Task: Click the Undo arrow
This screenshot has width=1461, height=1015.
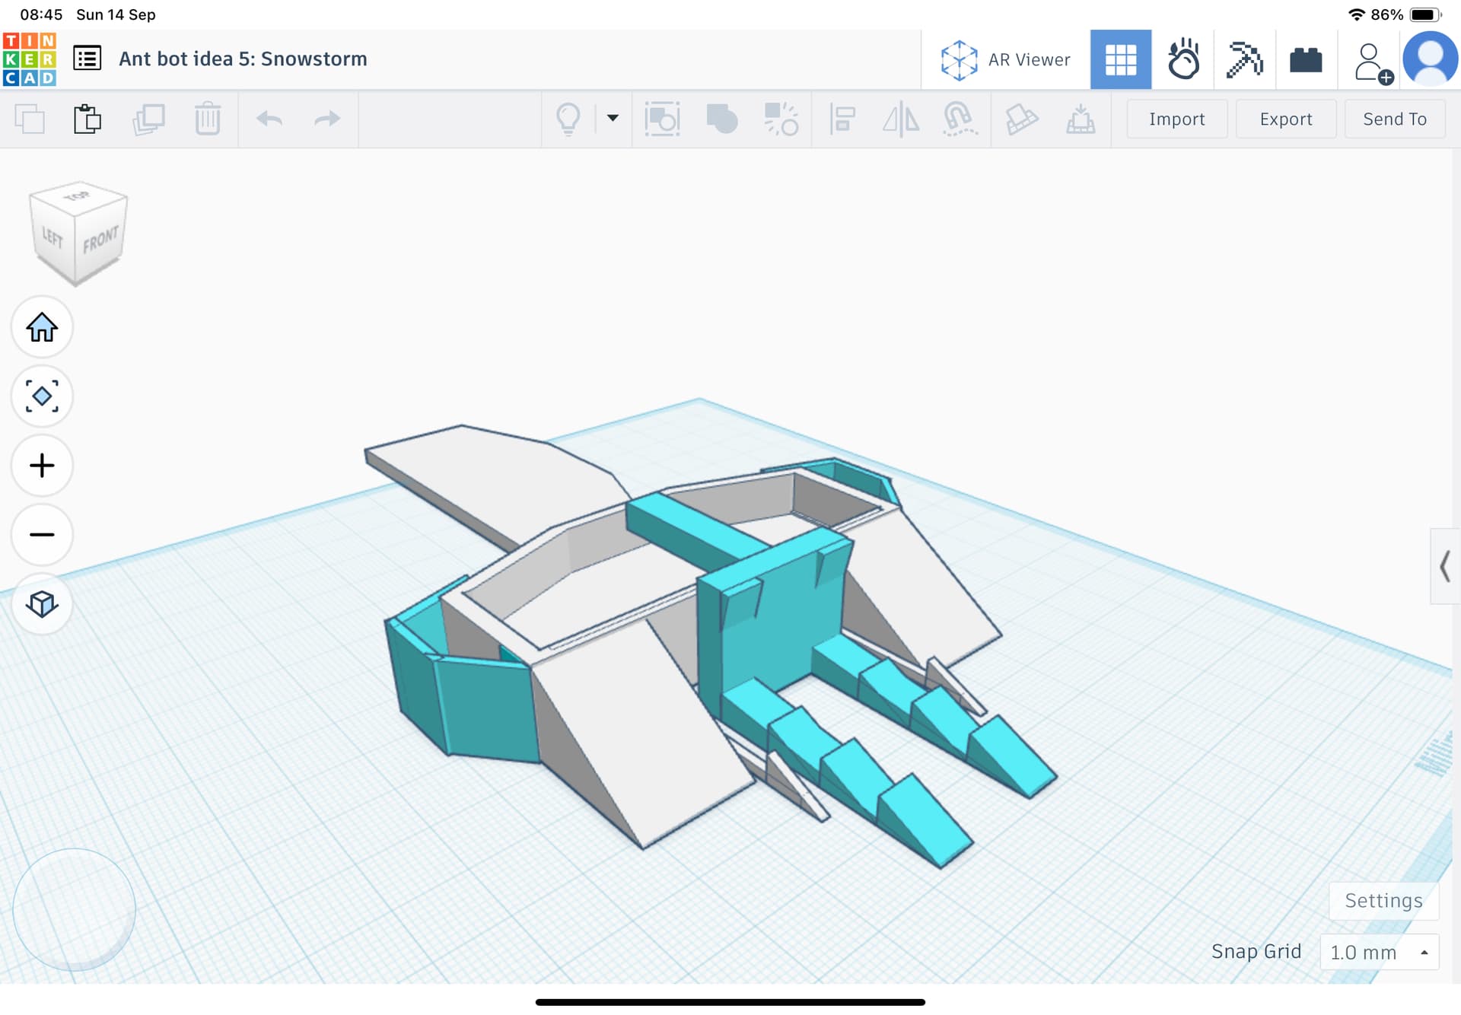Action: click(x=269, y=119)
